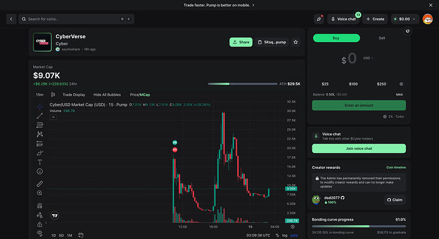
Task: Toggle auto scale on chart
Action: click(x=294, y=235)
